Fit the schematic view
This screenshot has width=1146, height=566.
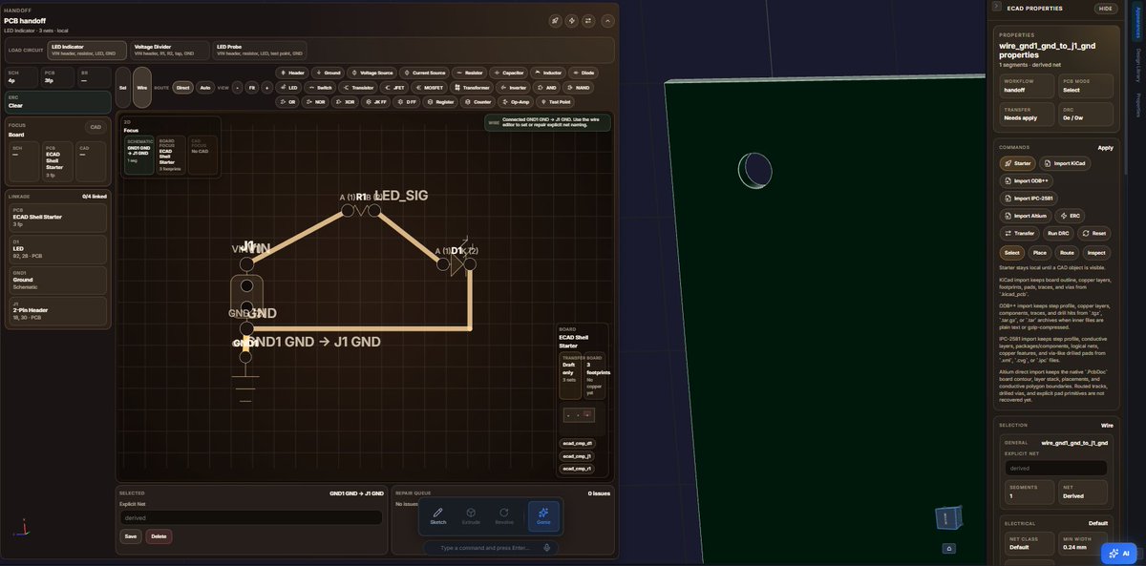tap(252, 87)
